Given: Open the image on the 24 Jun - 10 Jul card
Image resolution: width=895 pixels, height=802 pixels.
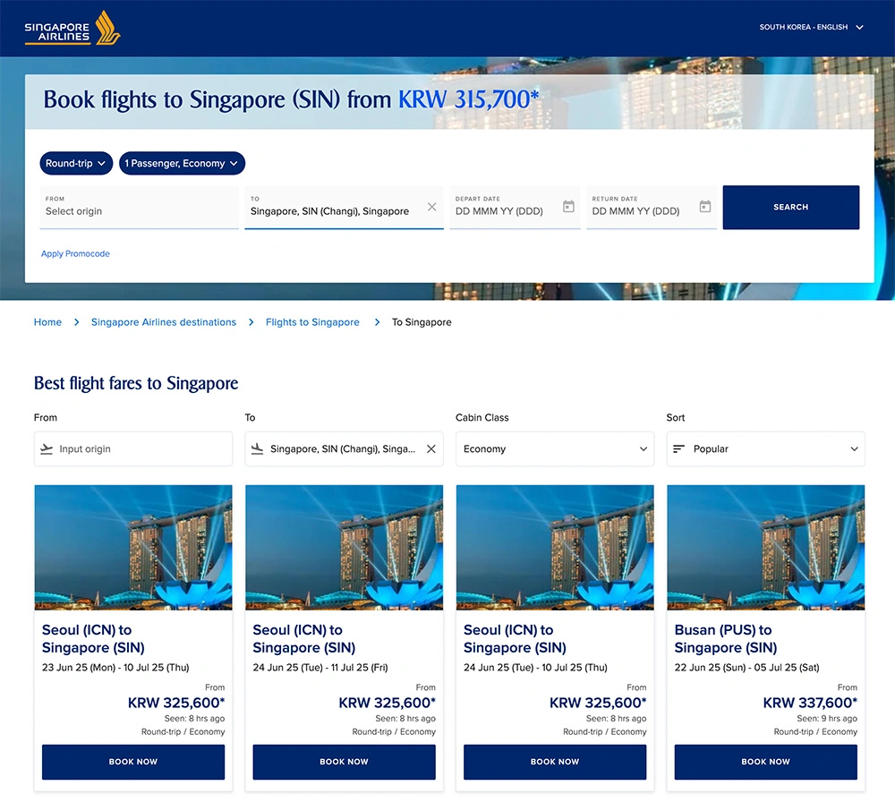Looking at the screenshot, I should [x=555, y=548].
